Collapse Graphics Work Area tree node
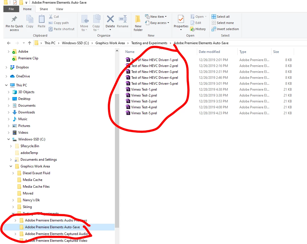Viewport: 307px width, 244px height. pos(11,166)
